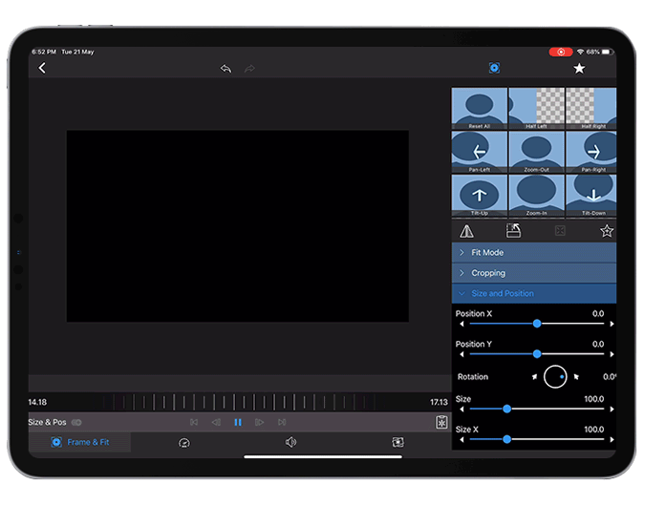Apply the Half Left preset

[536, 109]
